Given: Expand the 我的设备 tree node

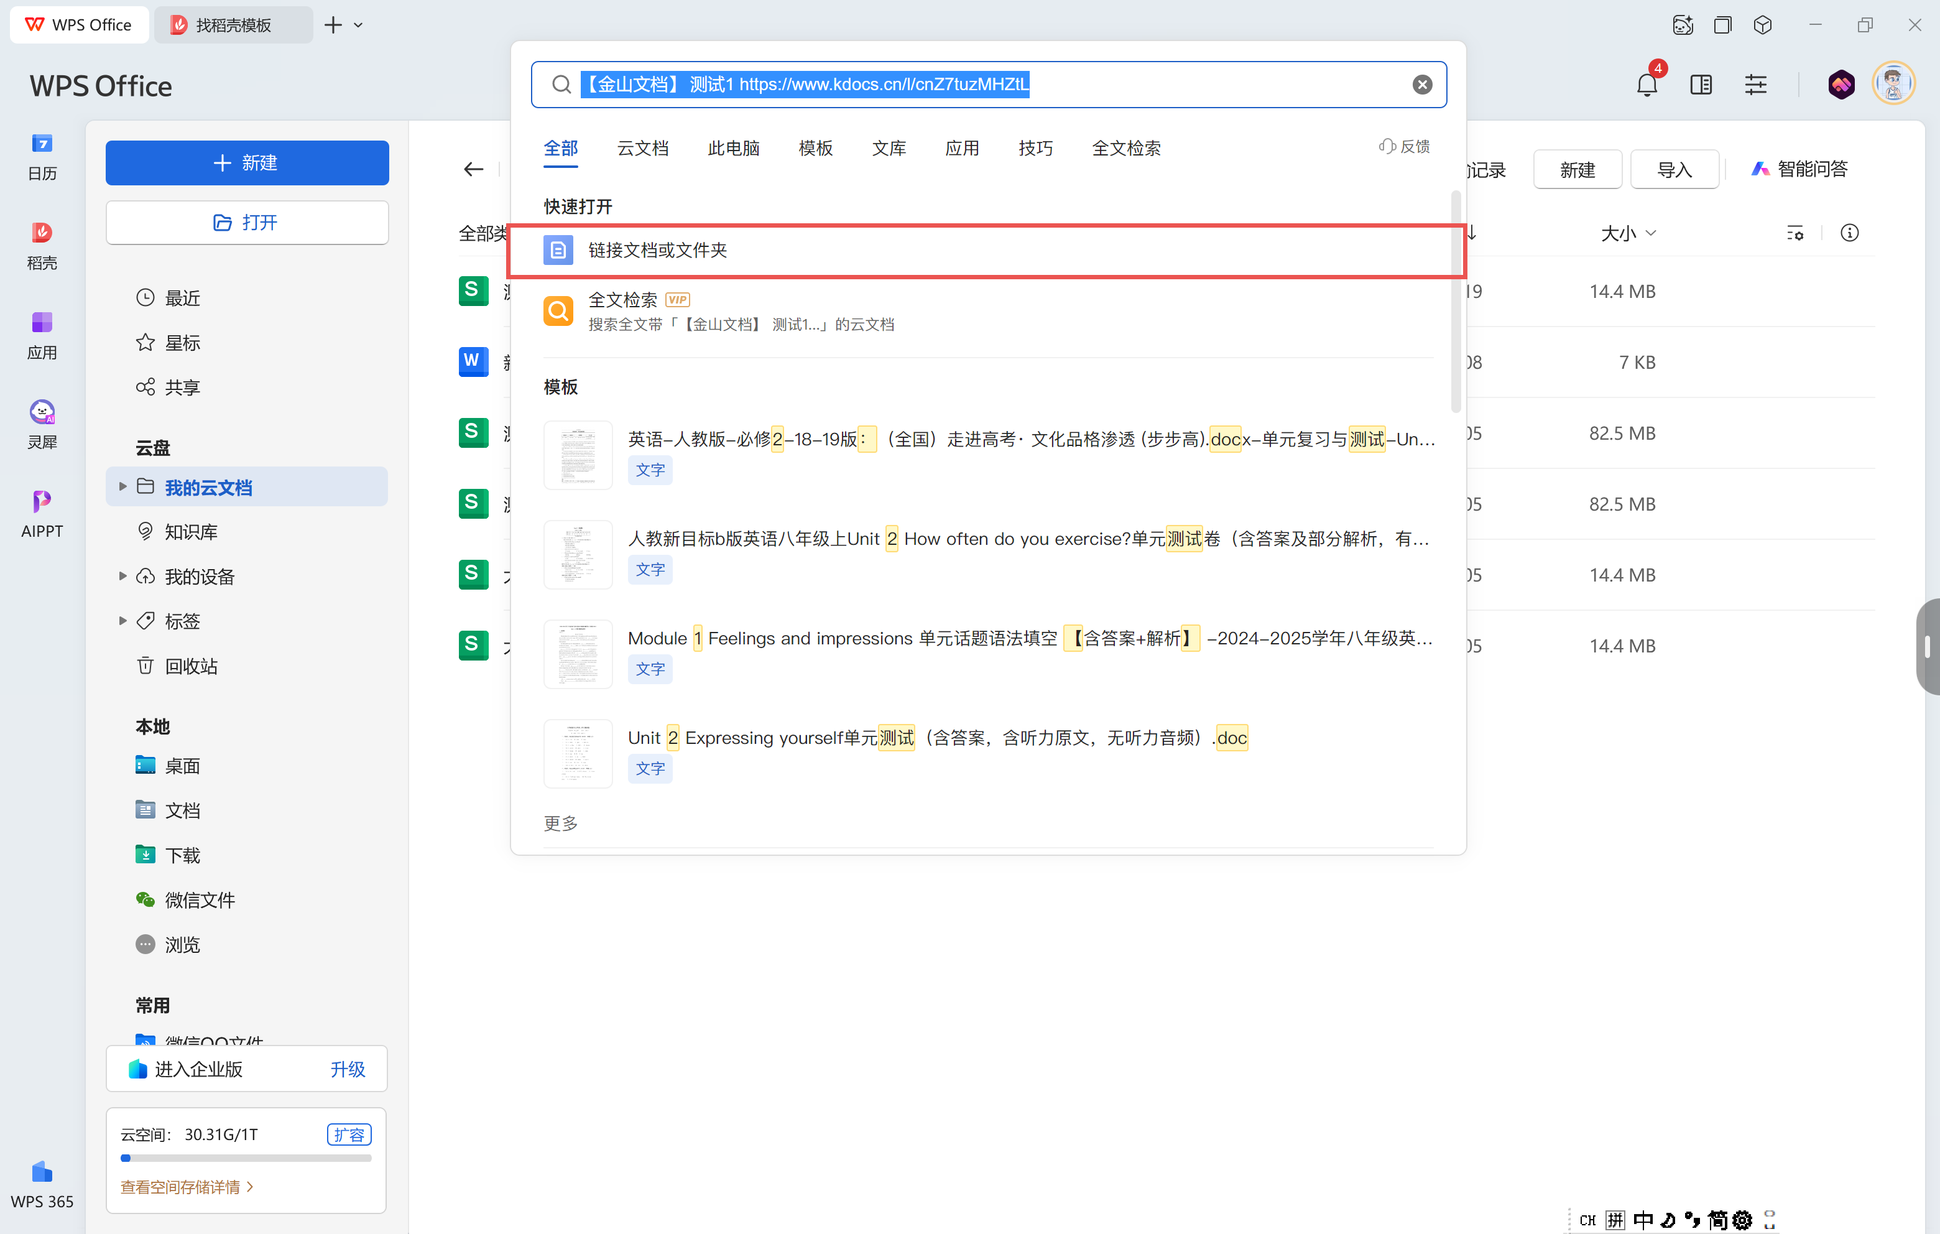Looking at the screenshot, I should pyautogui.click(x=122, y=575).
